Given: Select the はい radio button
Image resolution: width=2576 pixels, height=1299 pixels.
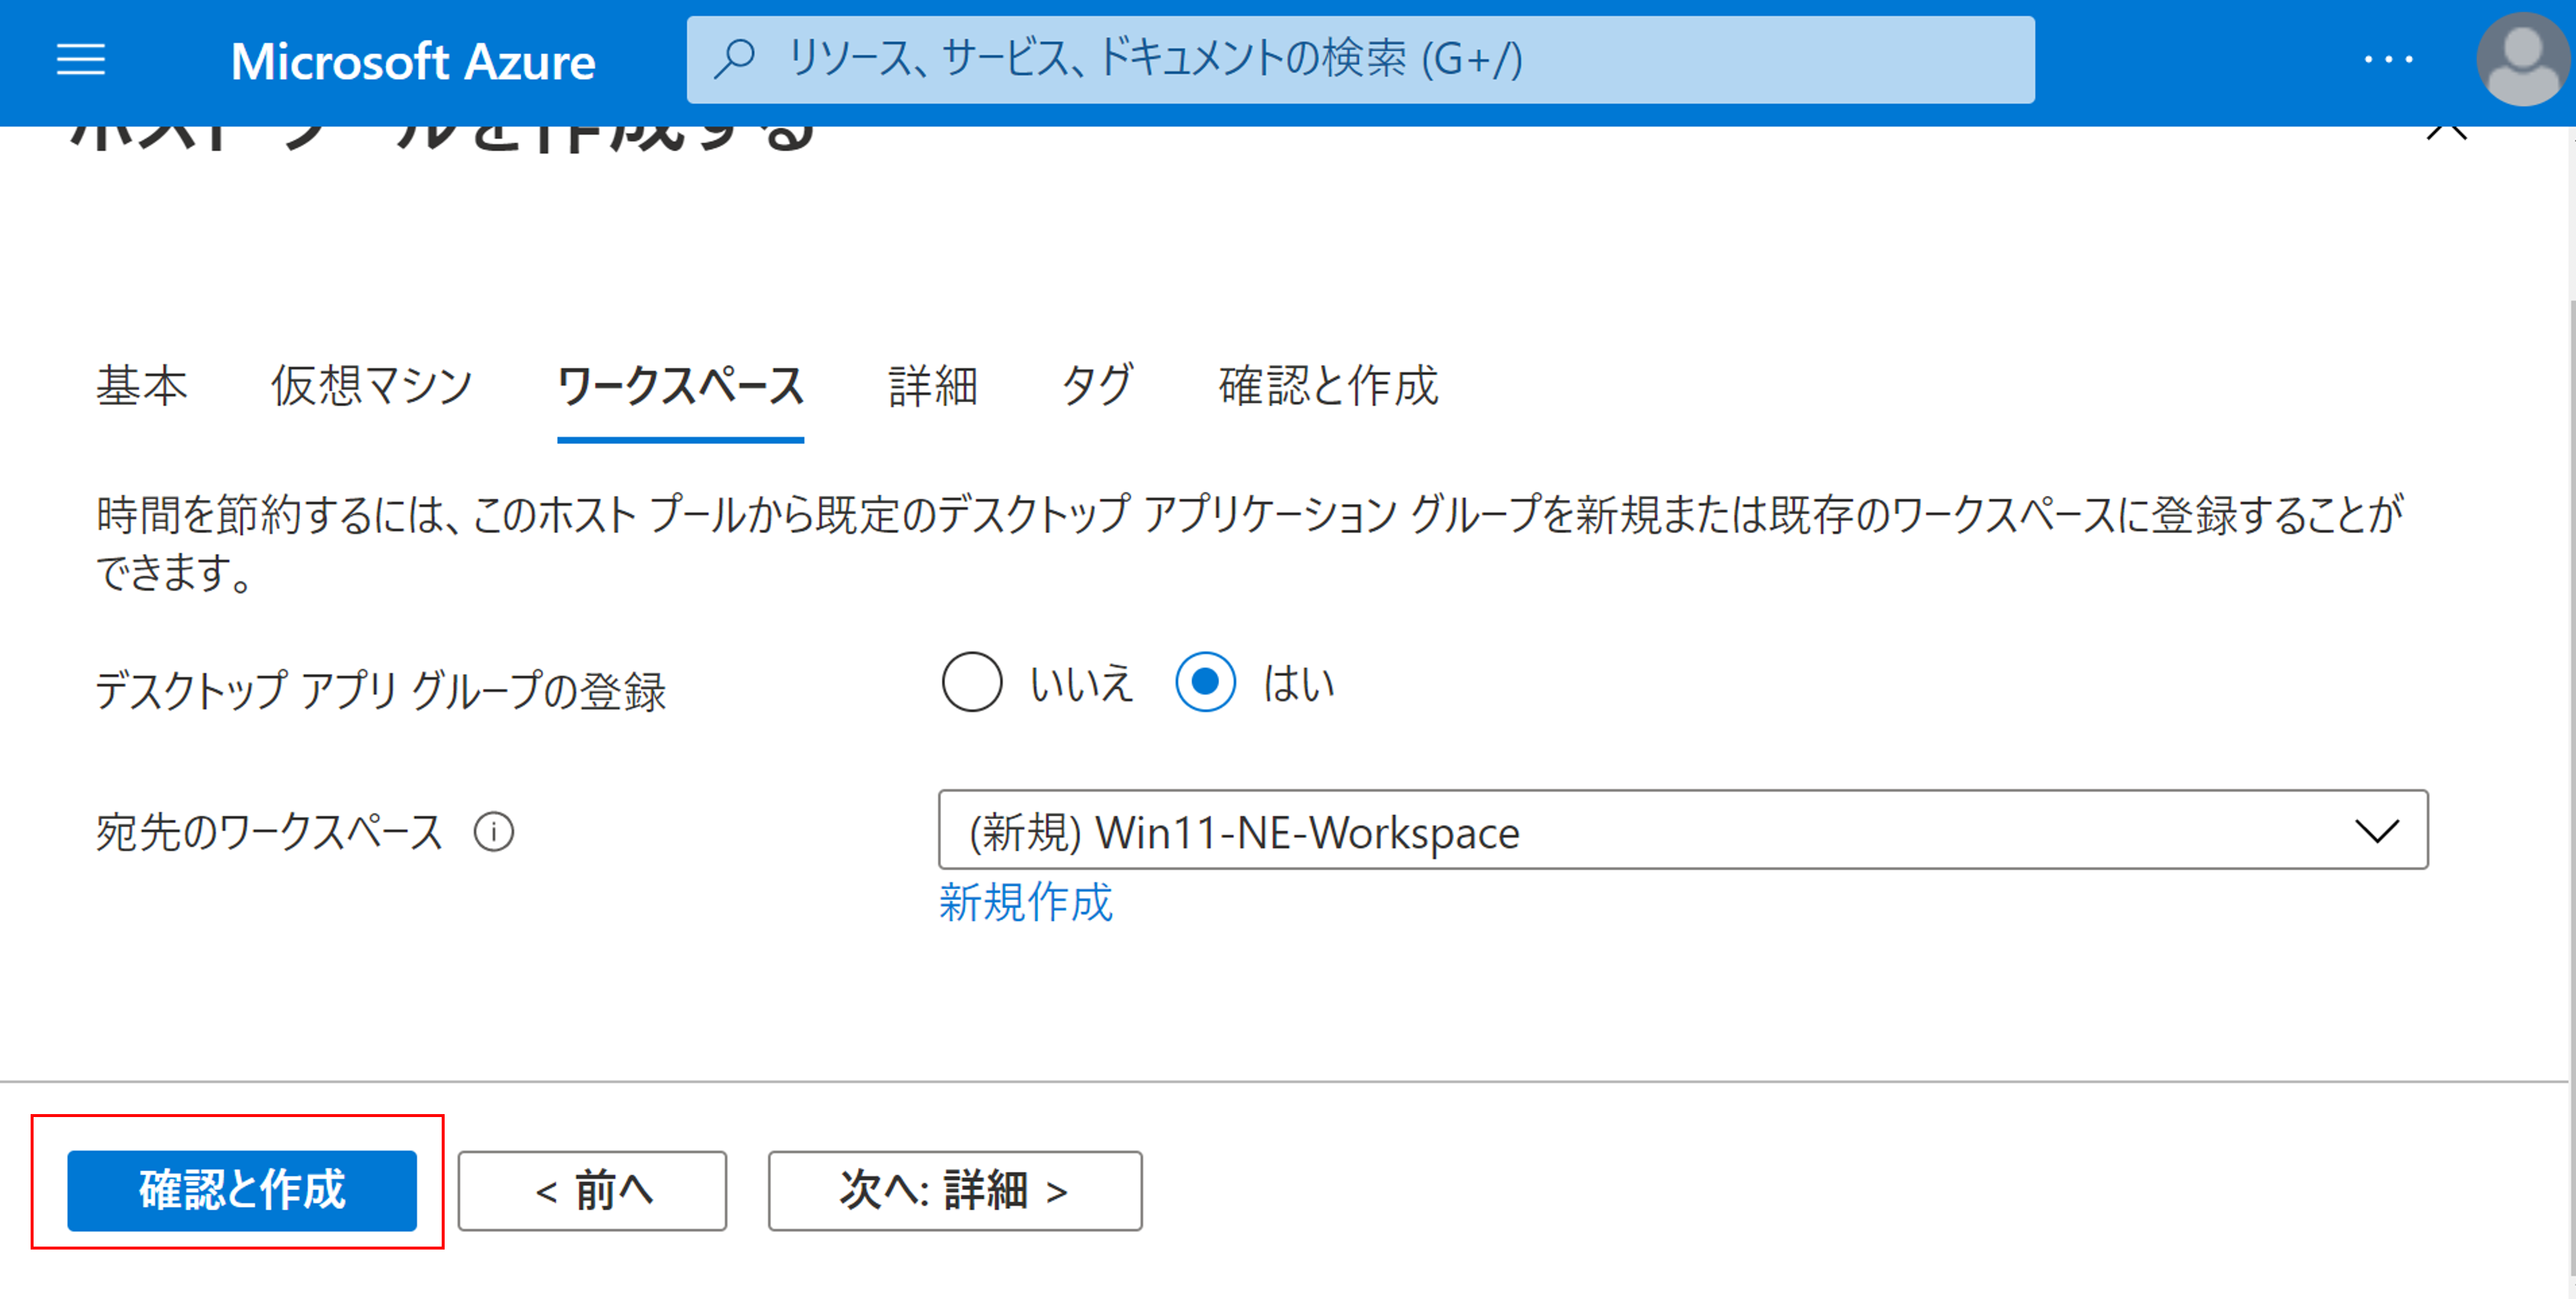Looking at the screenshot, I should point(1205,682).
